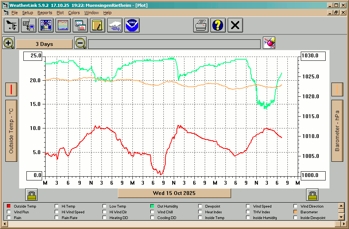This screenshot has height=229, width=349.
Task: Enable the Wind Speed checkbox
Action: [248, 206]
